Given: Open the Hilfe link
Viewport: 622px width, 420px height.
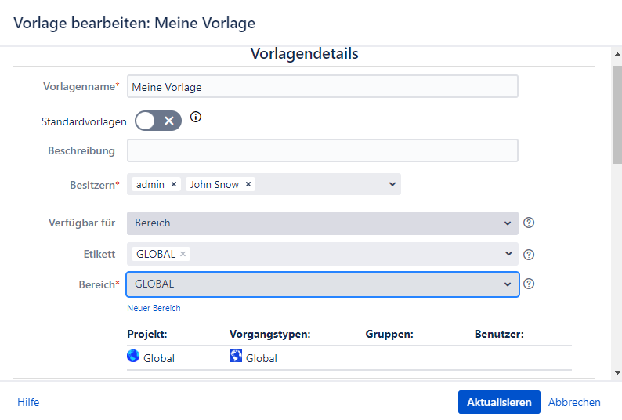Looking at the screenshot, I should click(28, 402).
